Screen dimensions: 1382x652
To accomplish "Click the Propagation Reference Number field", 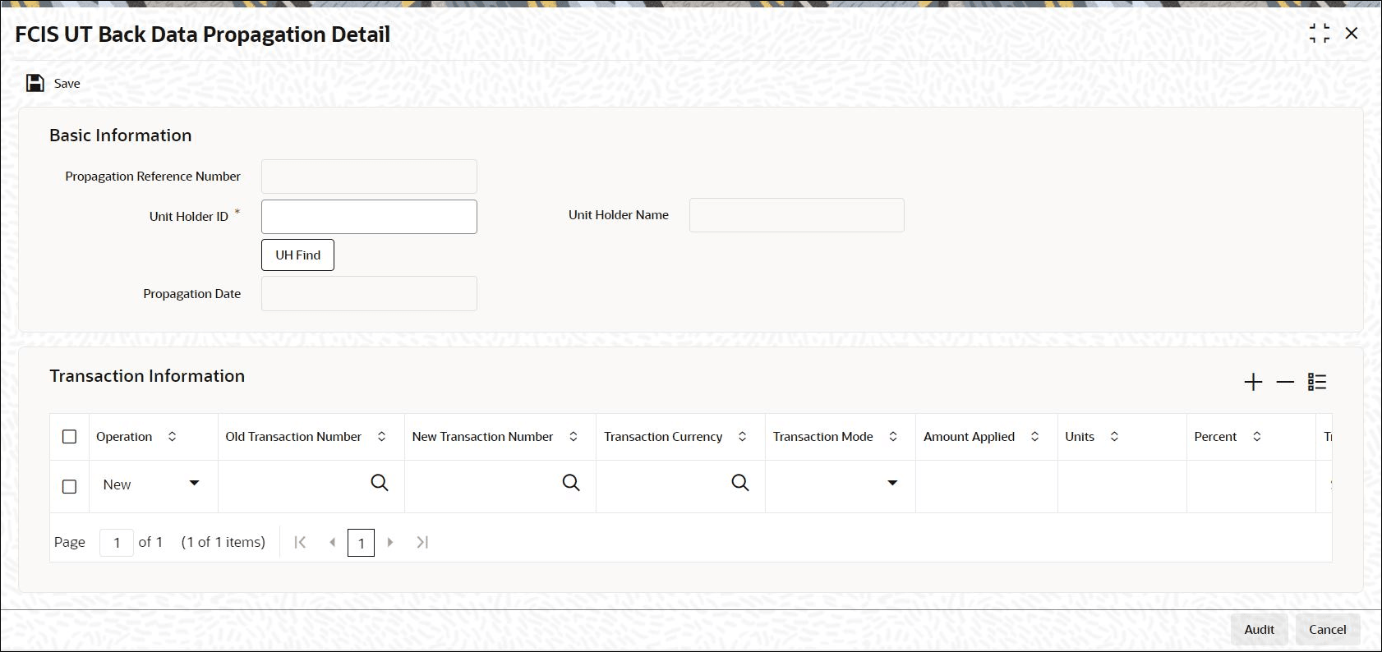I will point(369,177).
